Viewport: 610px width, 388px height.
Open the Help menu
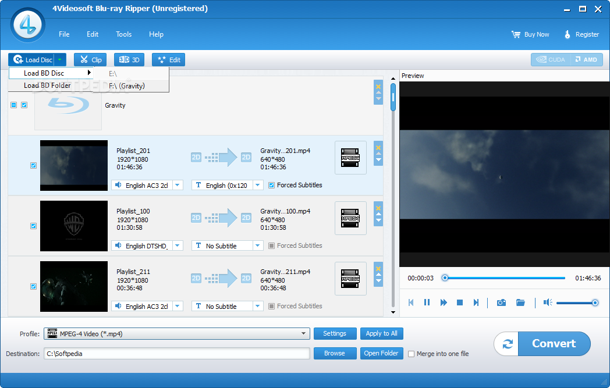click(x=156, y=34)
